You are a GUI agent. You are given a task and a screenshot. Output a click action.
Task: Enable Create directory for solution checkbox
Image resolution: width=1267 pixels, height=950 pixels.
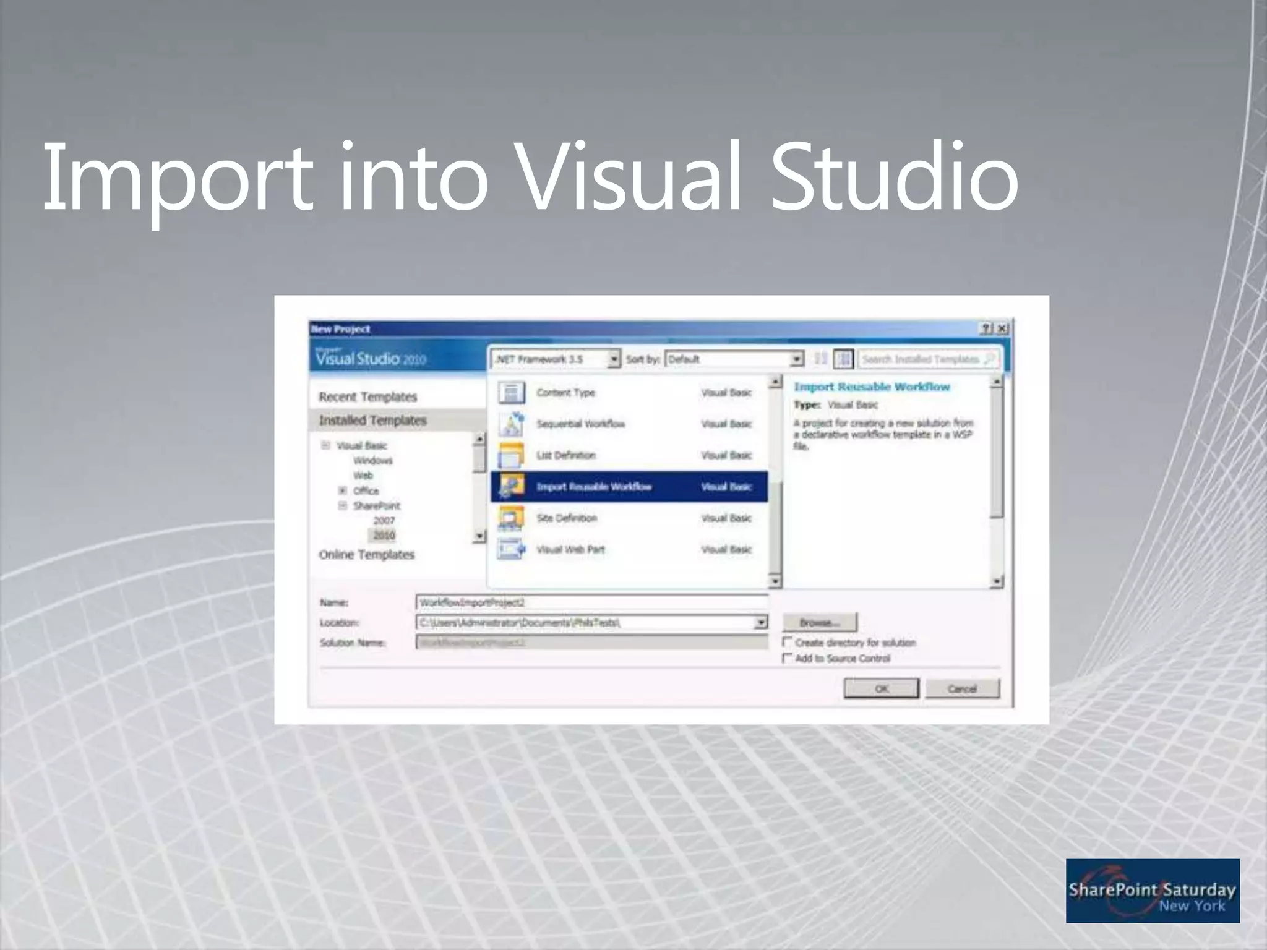pyautogui.click(x=788, y=642)
